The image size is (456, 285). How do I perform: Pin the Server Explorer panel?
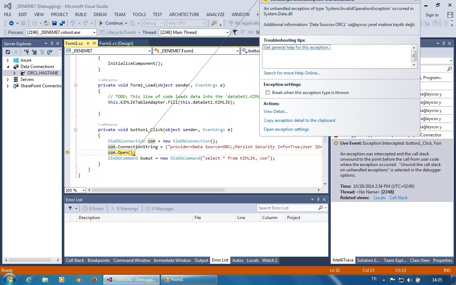52,43
